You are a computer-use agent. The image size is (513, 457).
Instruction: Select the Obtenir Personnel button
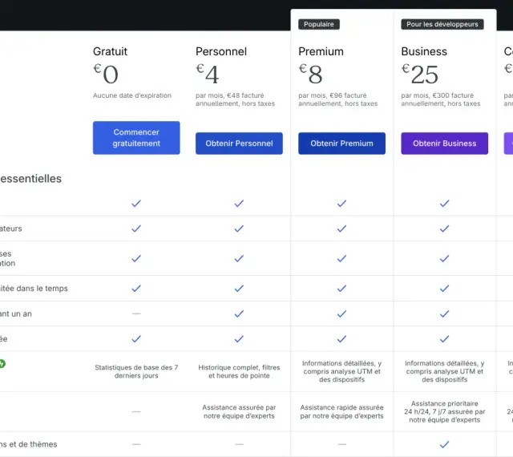[x=239, y=144]
